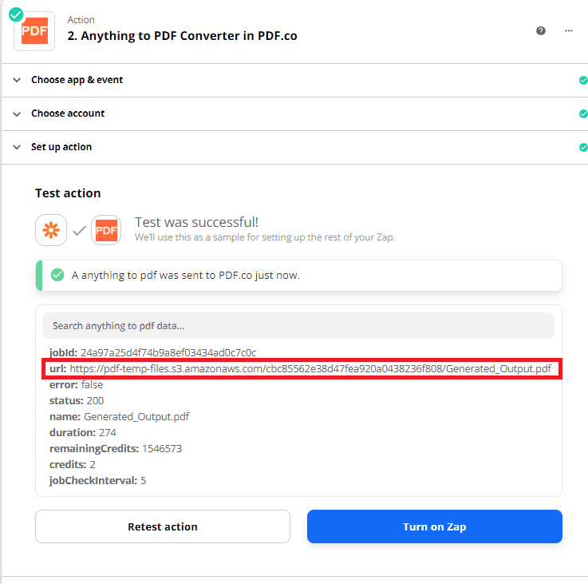Click the orange Zapier trigger icon
The image size is (588, 584).
pyautogui.click(x=51, y=231)
